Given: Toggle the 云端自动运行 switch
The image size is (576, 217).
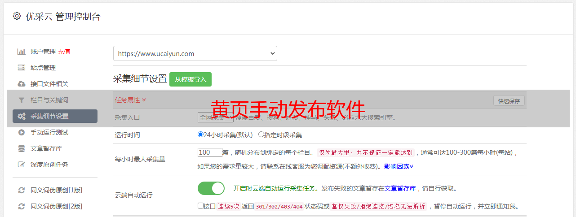Looking at the screenshot, I should coord(211,188).
